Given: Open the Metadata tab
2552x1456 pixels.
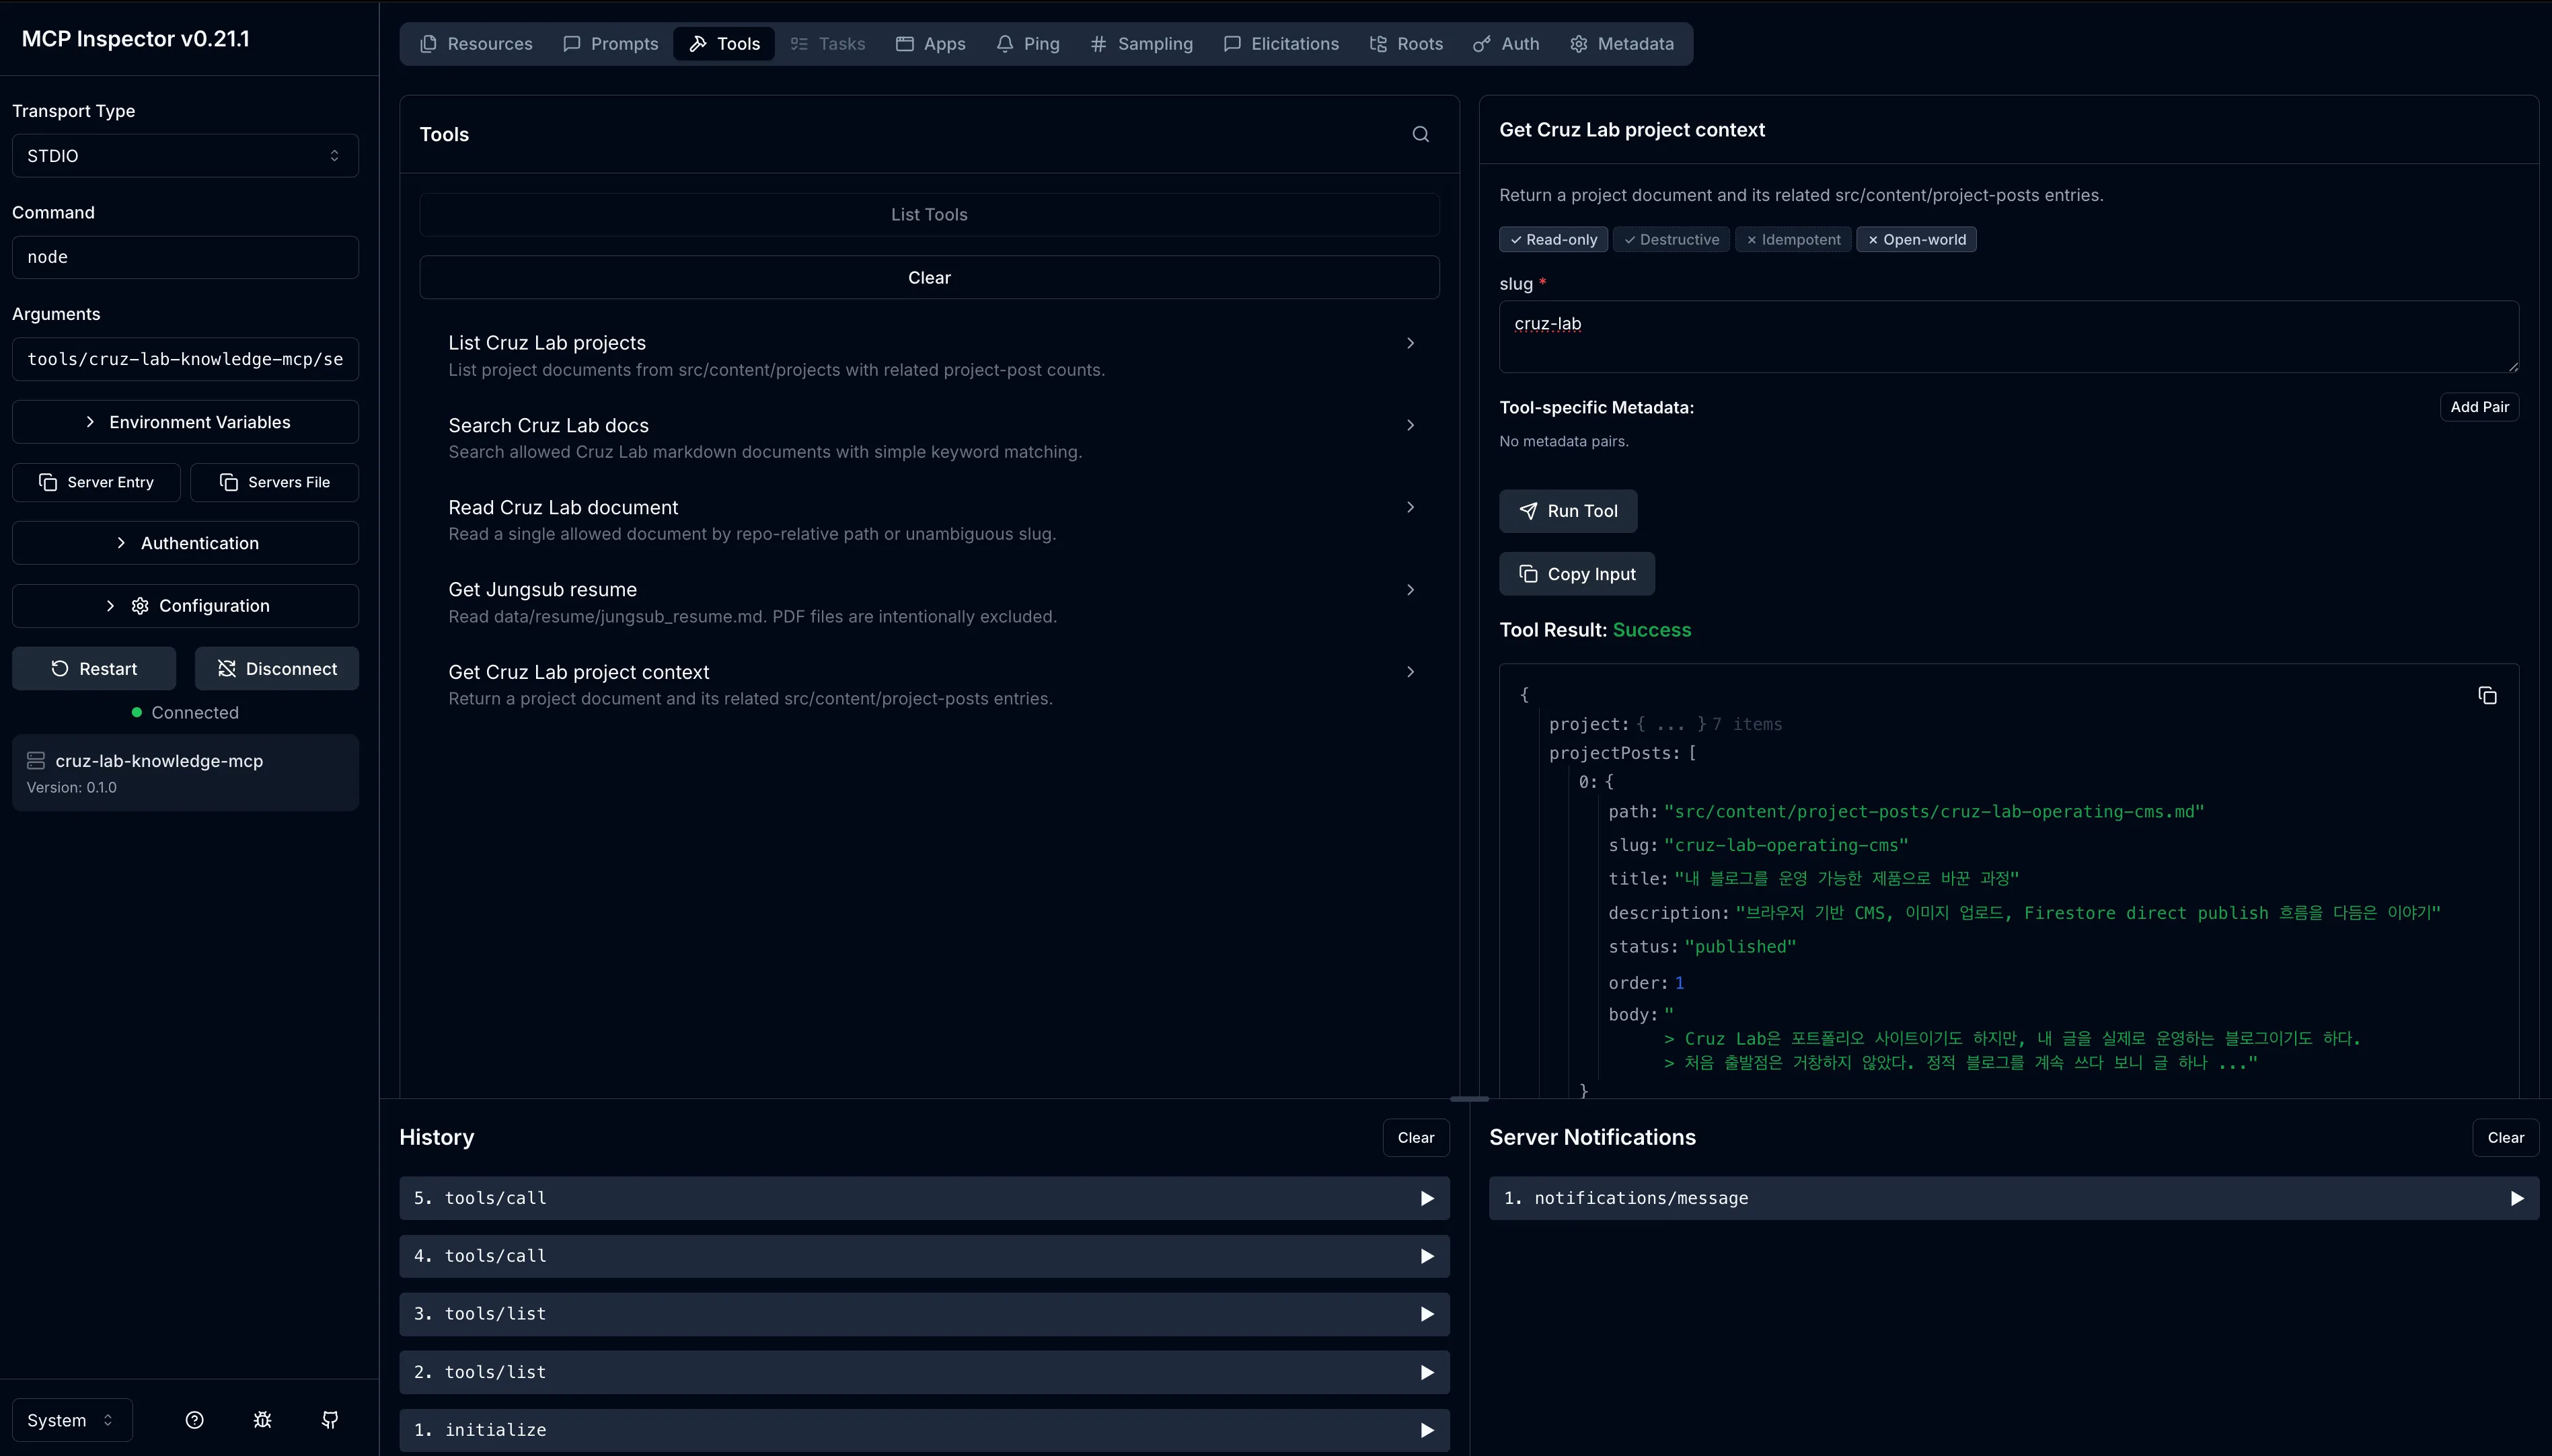Looking at the screenshot, I should [1622, 44].
